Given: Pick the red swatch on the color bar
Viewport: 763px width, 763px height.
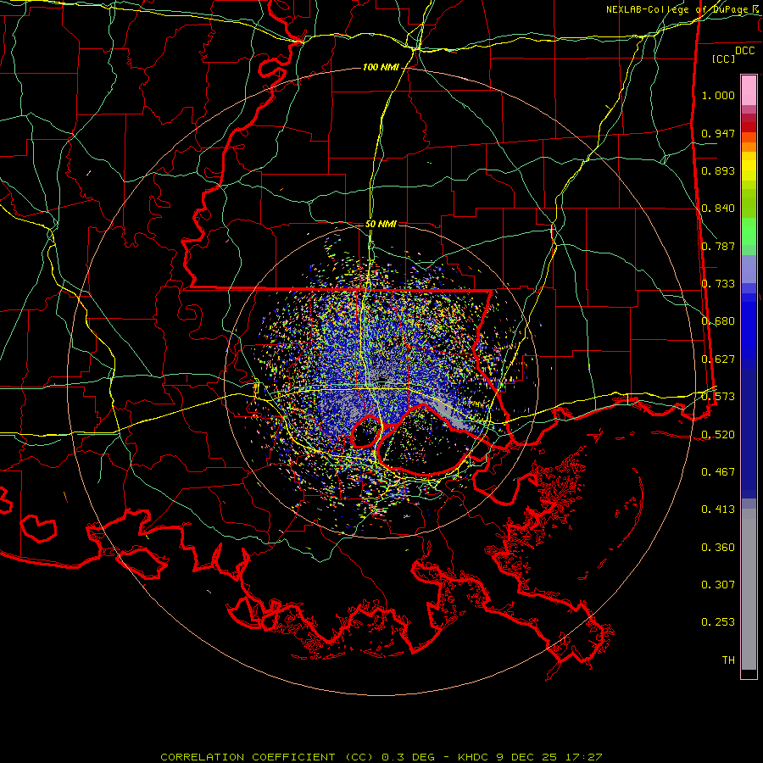Looking at the screenshot, I should pyautogui.click(x=749, y=127).
